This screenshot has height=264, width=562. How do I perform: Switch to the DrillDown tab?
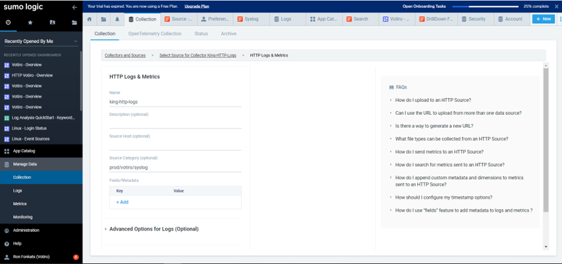click(436, 19)
